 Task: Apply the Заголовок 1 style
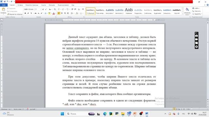click(x=110, y=11)
